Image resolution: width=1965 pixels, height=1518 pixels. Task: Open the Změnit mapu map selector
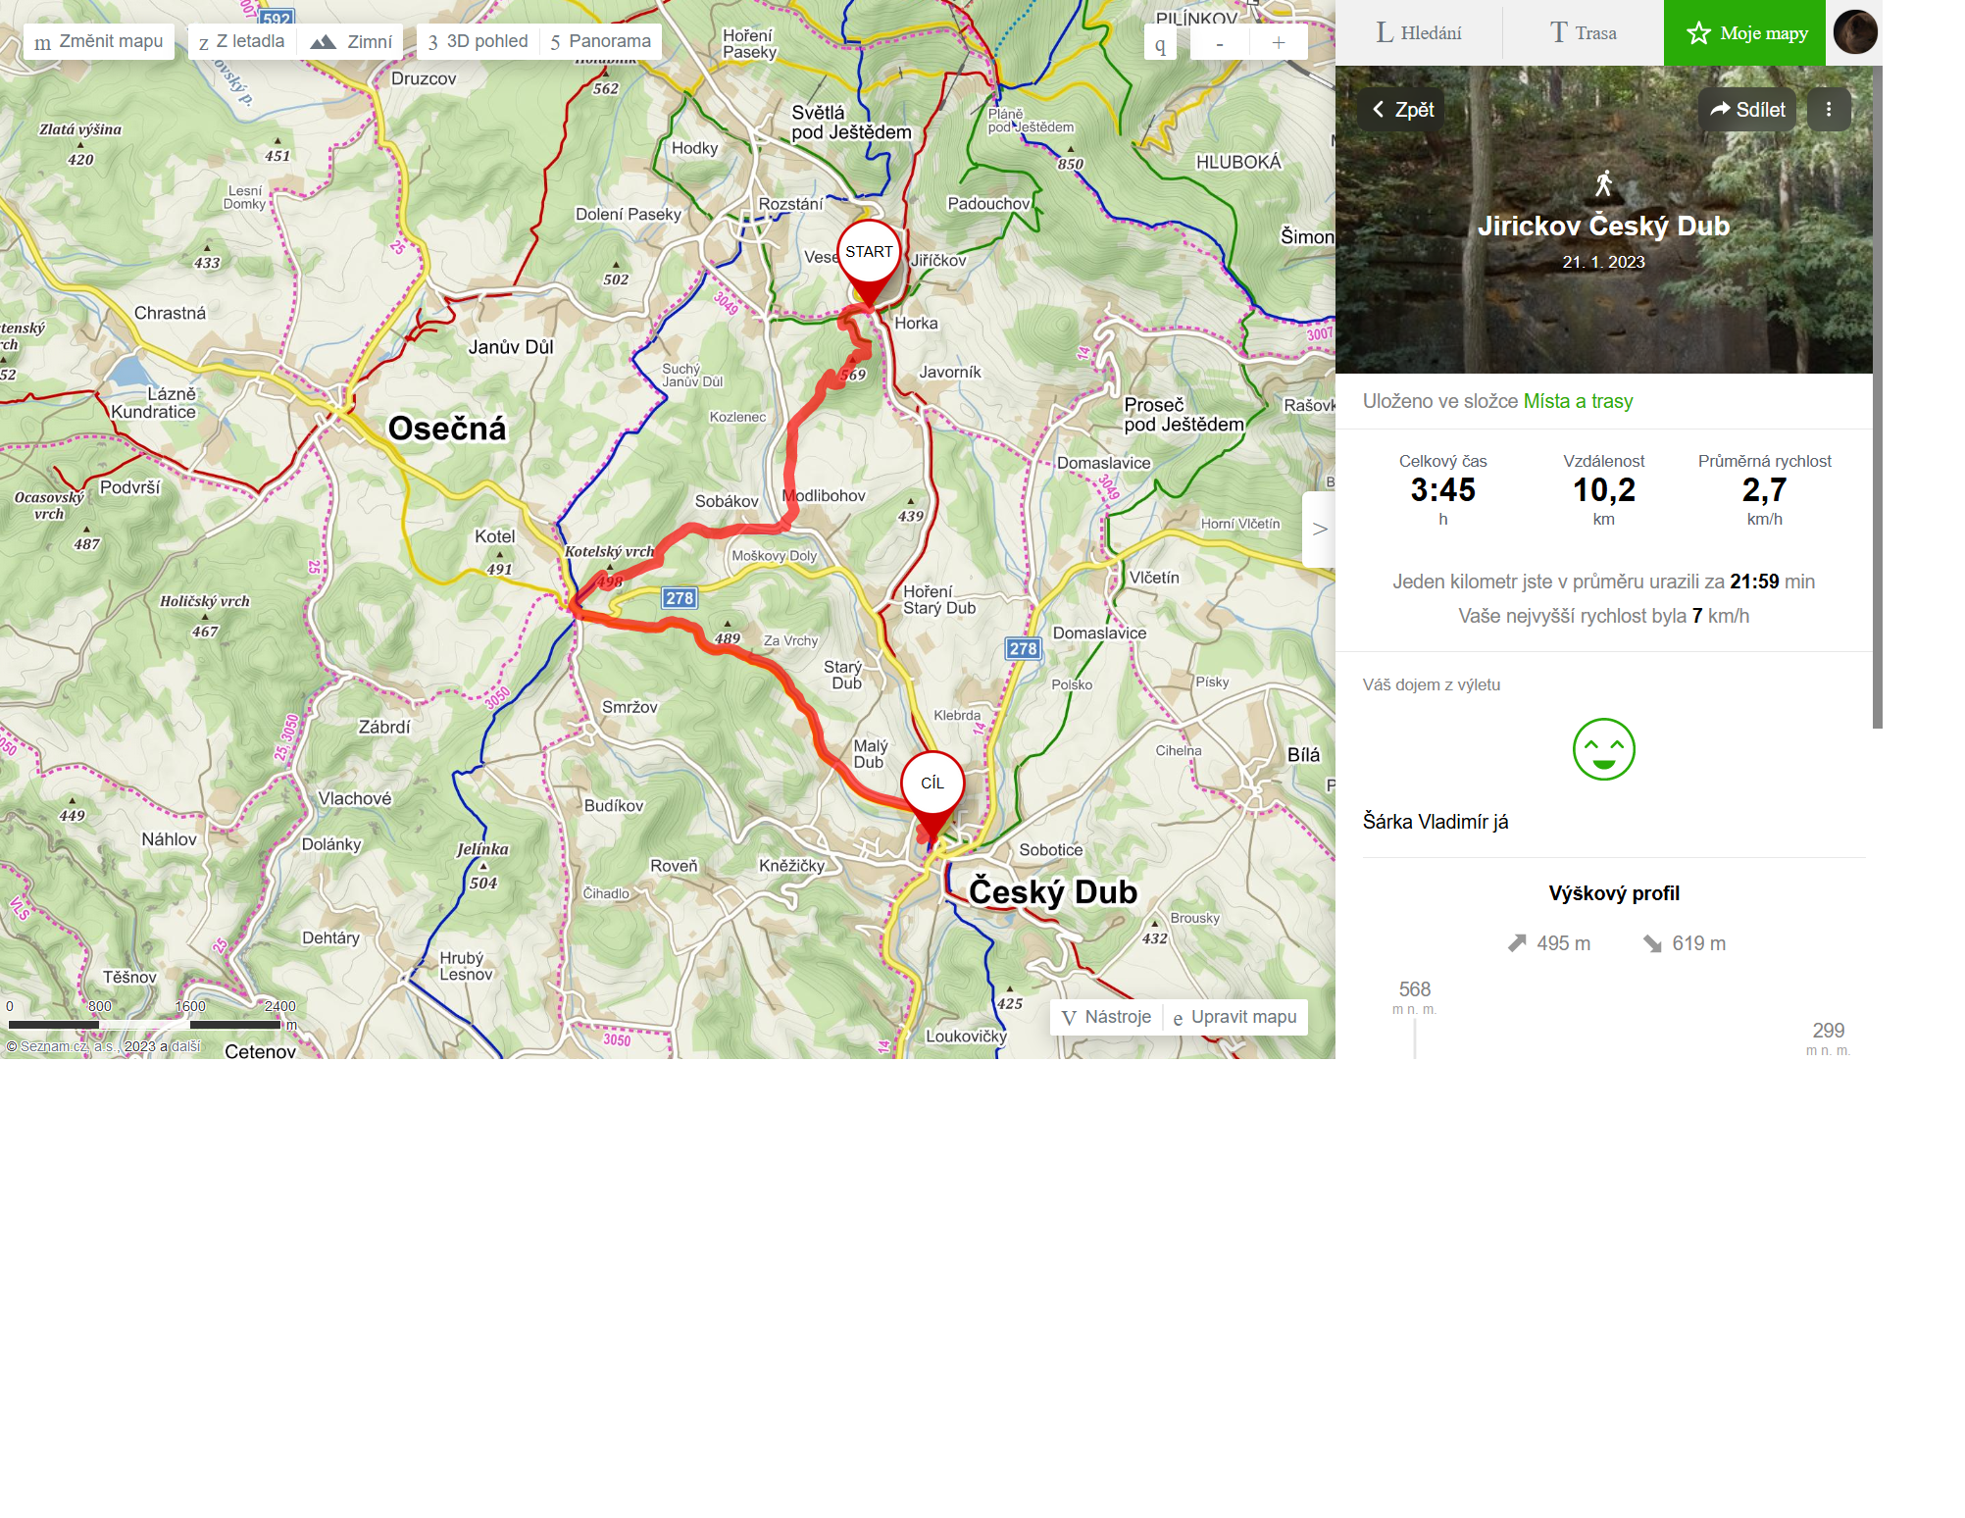(99, 41)
